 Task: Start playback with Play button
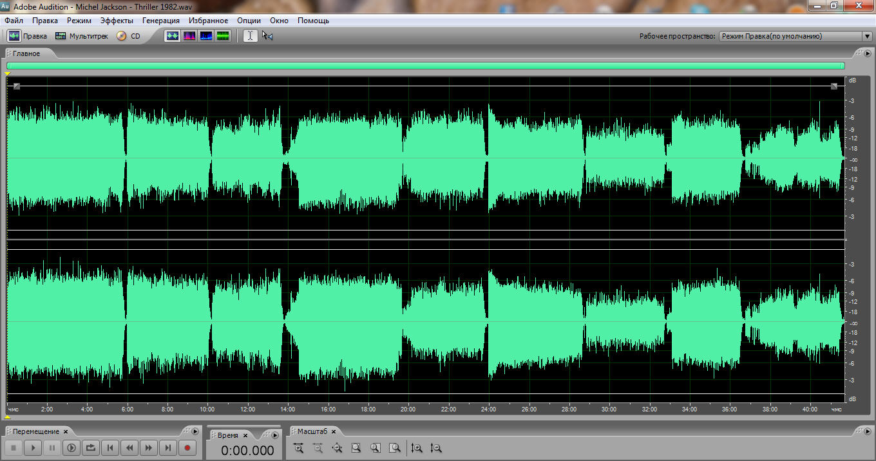[x=33, y=447]
